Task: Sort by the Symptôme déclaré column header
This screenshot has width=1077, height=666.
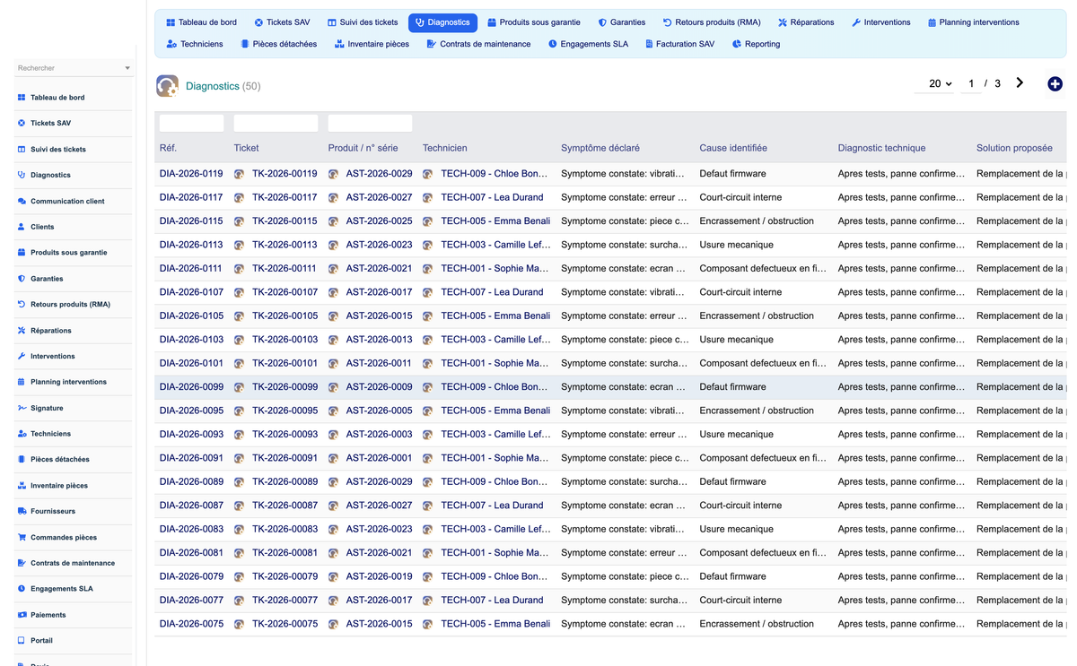Action: click(600, 148)
